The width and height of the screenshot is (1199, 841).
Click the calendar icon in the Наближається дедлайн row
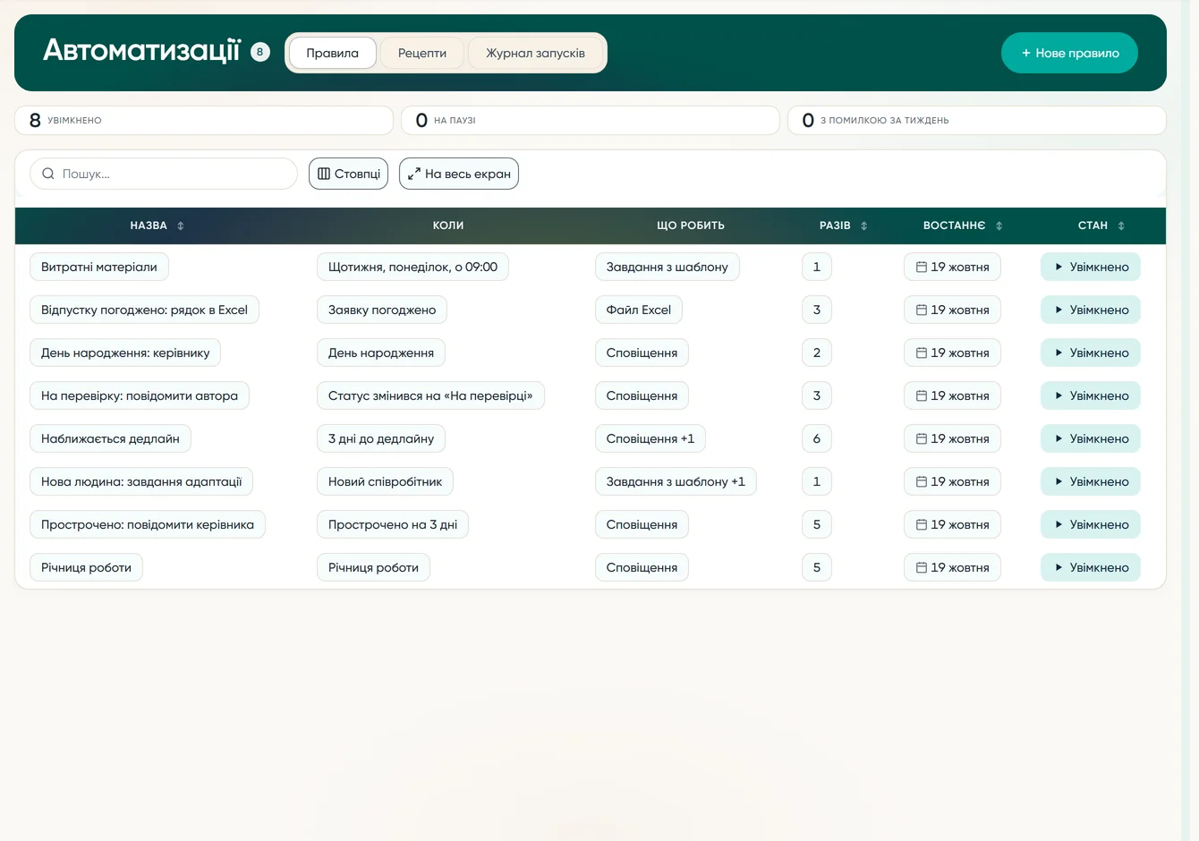[921, 438]
